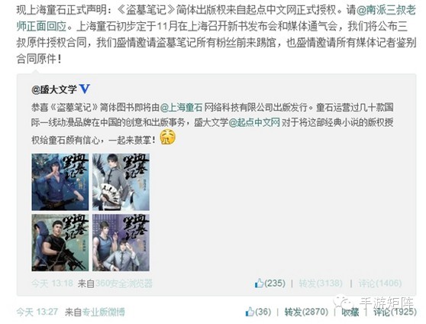426x324 pixels.
Task: Click 收藏 to favorite the post
Action: 350,313
